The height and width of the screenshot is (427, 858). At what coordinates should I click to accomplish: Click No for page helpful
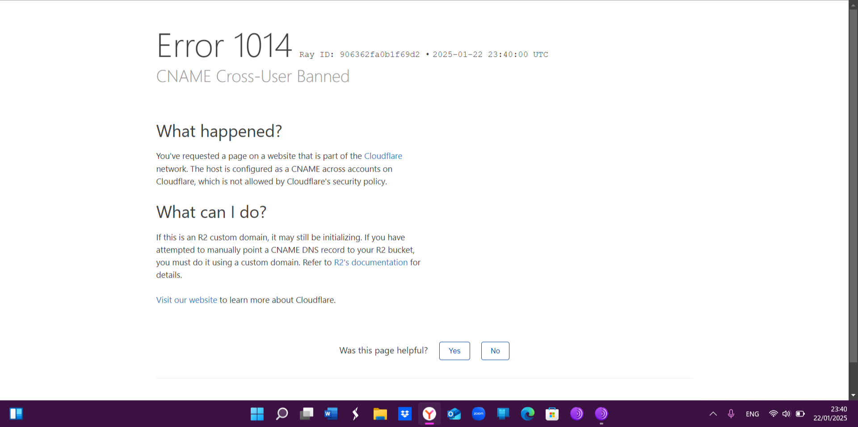[x=495, y=351]
